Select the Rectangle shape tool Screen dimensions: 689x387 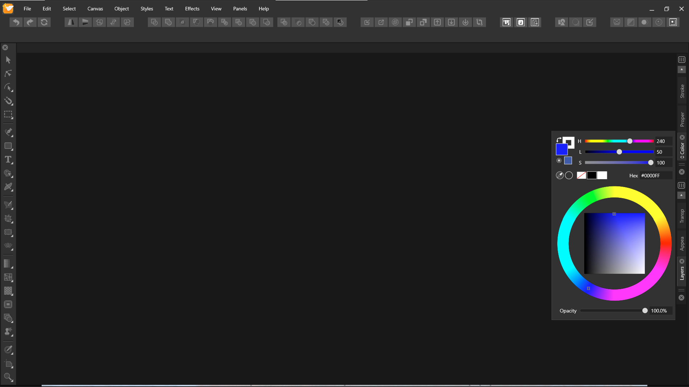[x=8, y=146]
